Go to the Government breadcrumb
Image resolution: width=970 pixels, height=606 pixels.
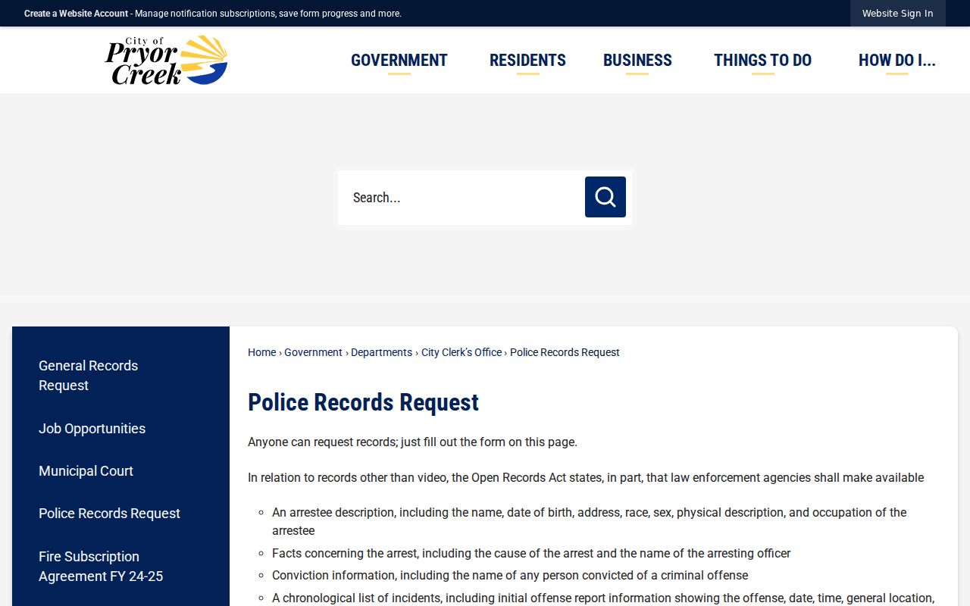[x=313, y=352]
